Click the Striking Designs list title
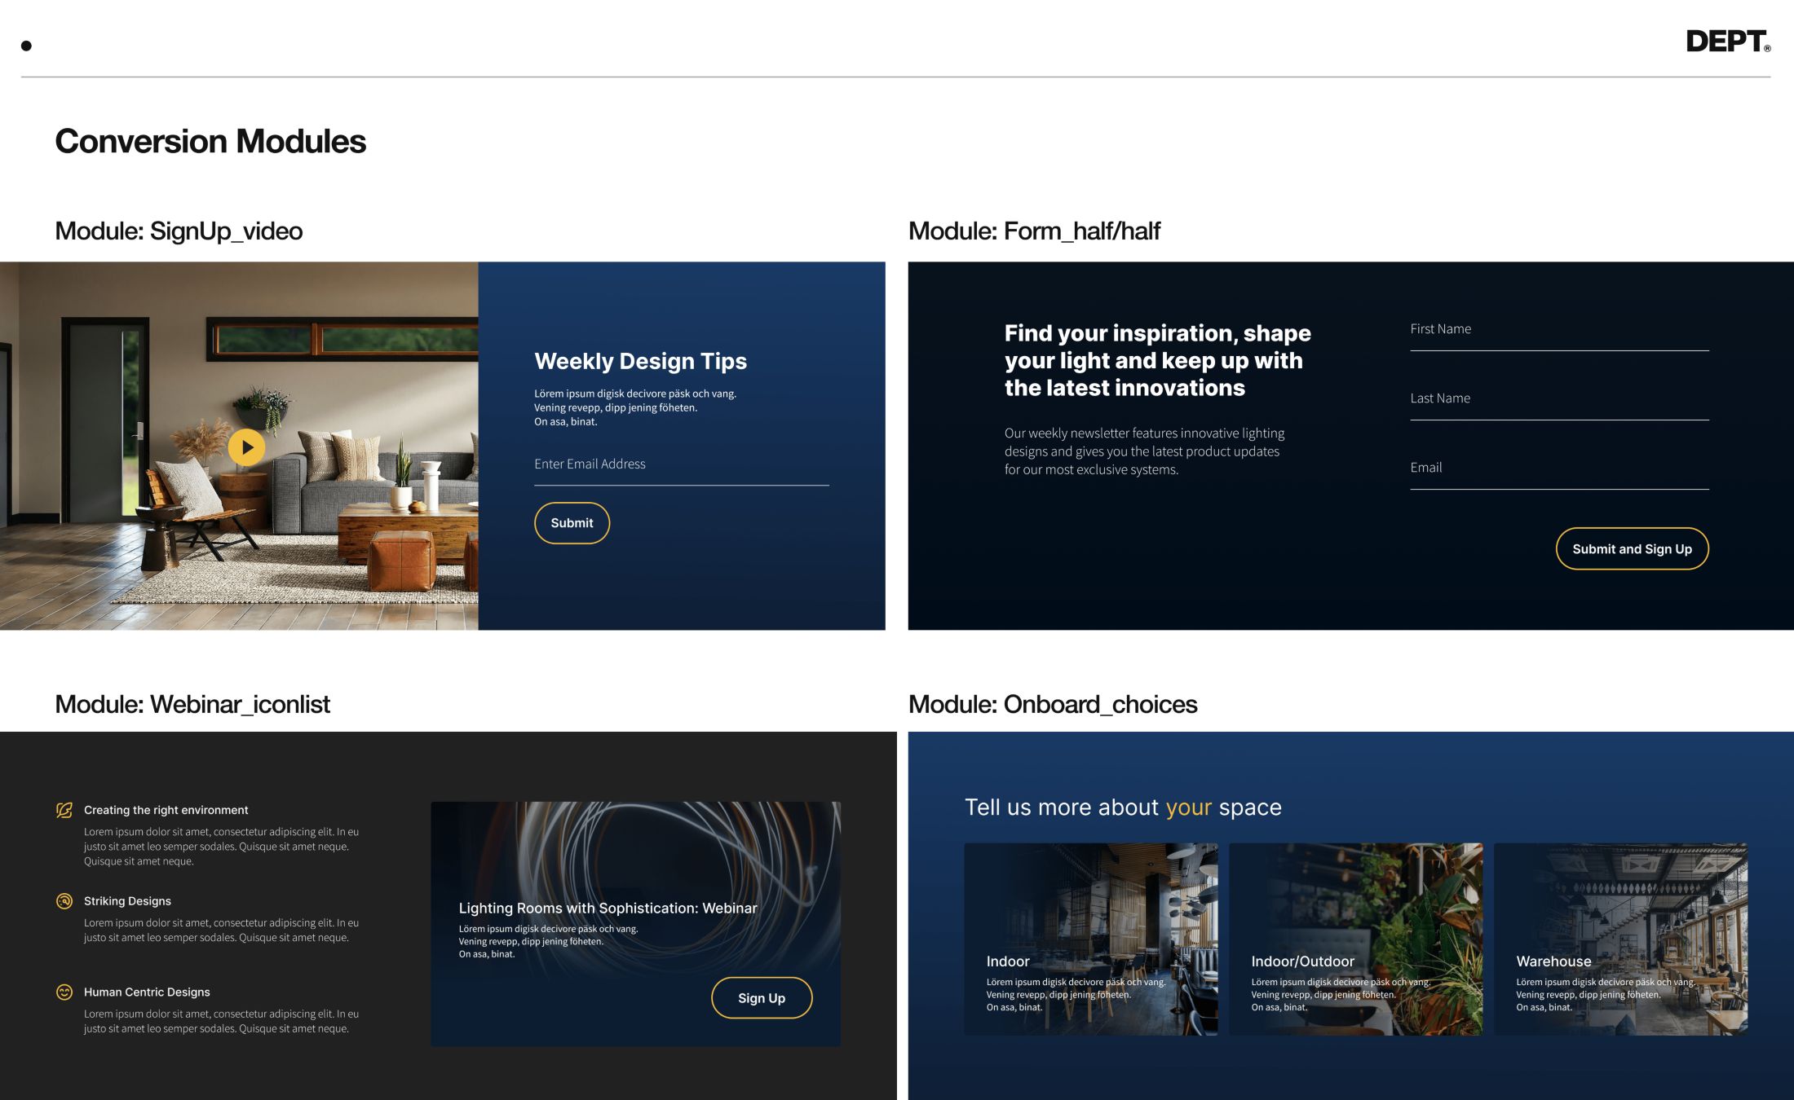 127,901
